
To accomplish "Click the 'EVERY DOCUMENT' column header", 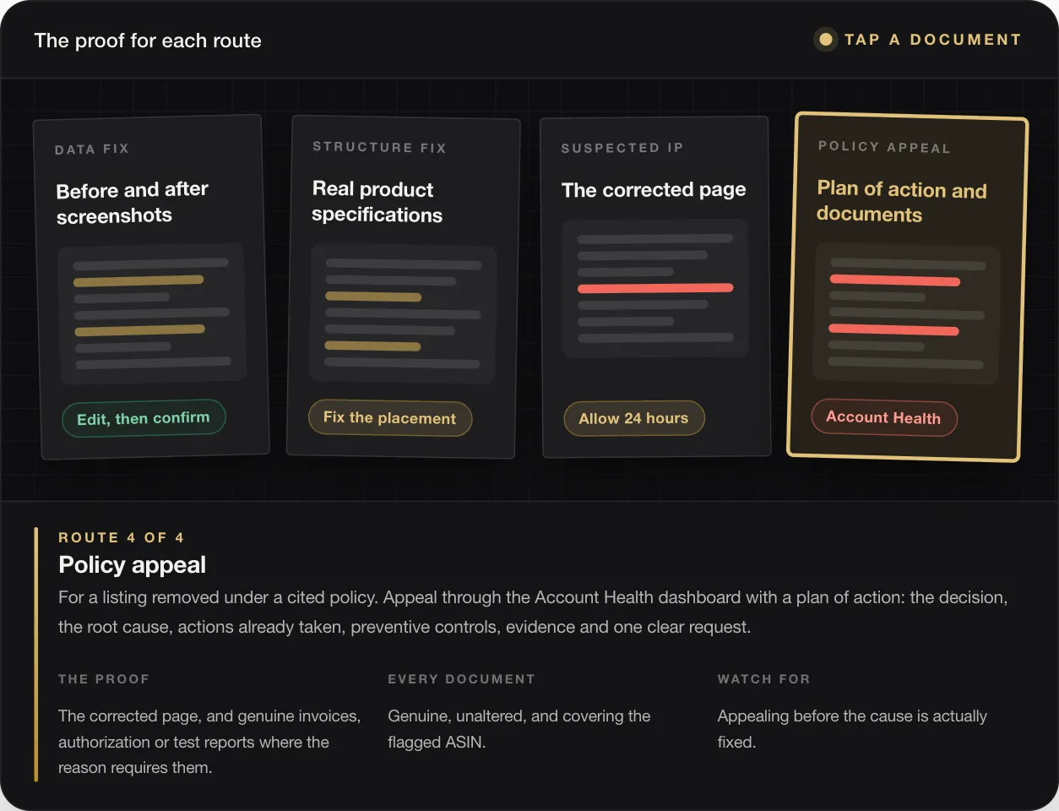I will 461,679.
